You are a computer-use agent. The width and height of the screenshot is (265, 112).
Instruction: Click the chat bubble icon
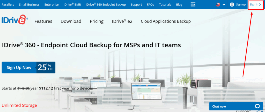click(257, 106)
